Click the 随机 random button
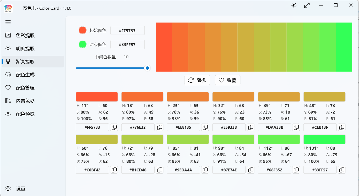359x196 pixels. [197, 80]
